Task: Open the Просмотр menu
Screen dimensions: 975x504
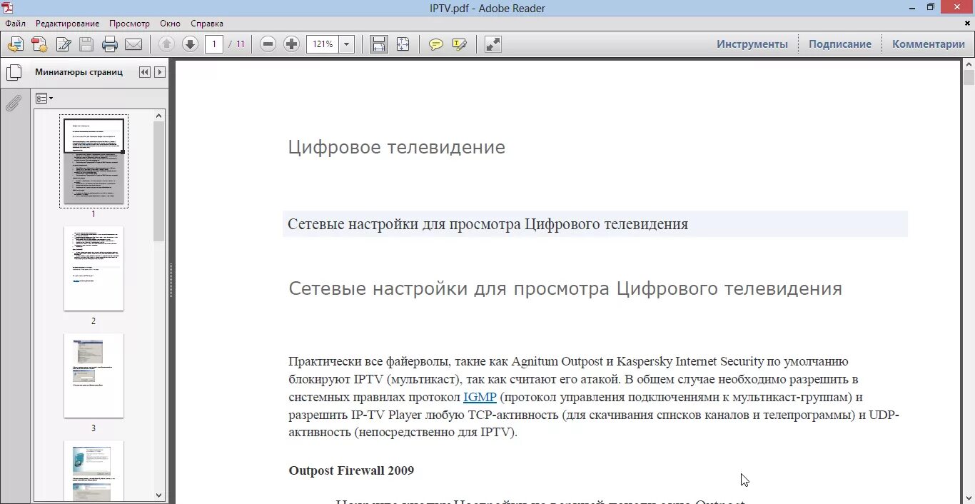Action: pos(130,24)
